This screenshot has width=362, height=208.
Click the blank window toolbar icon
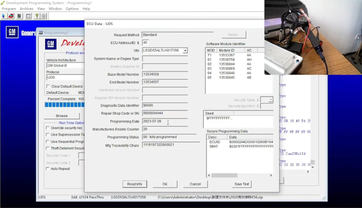click(x=28, y=16)
